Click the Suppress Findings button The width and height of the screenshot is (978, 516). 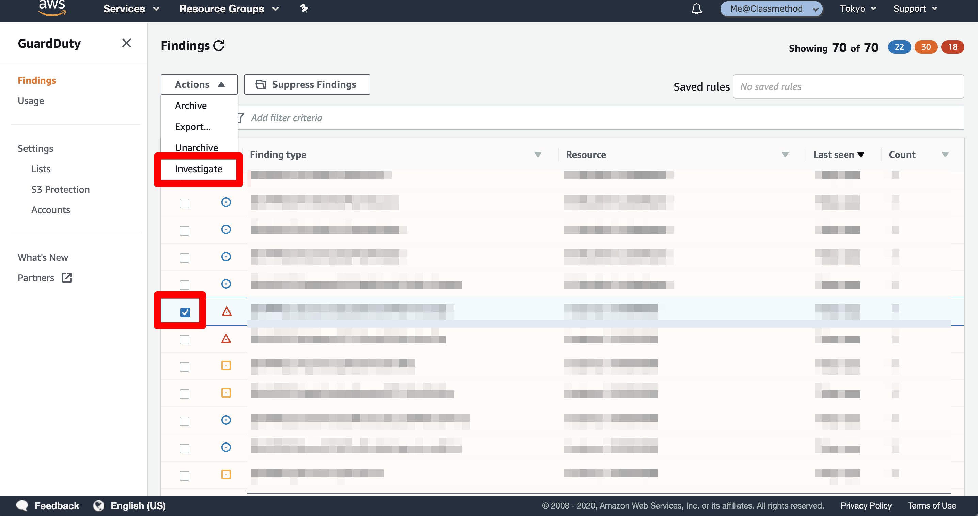click(307, 84)
